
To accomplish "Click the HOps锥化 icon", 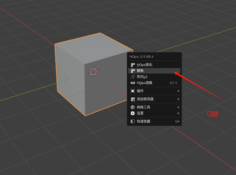I will click(133, 65).
